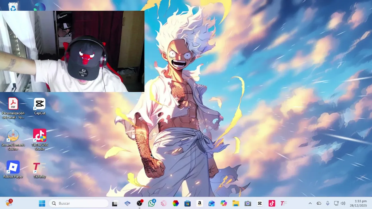
Task: Open Outlook from the taskbar
Action: click(x=212, y=203)
